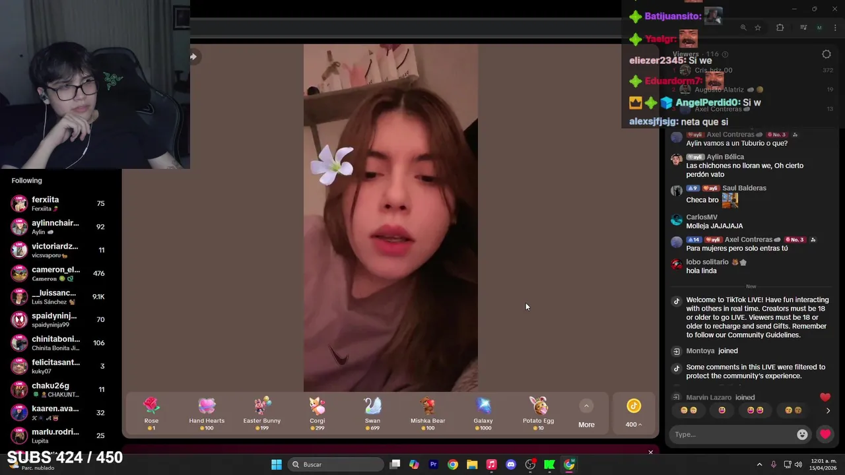
Task: Open browser extensions puzzle icon
Action: tap(780, 28)
